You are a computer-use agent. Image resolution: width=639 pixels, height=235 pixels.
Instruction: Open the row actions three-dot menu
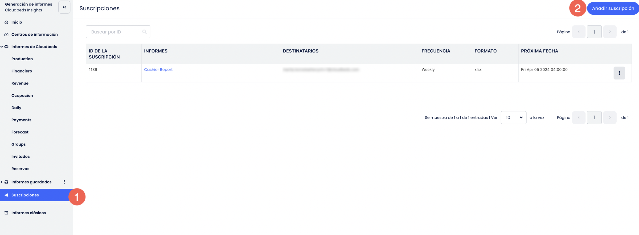(x=619, y=73)
